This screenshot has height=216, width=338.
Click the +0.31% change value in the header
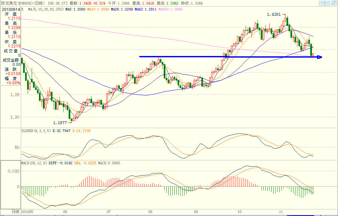[x=99, y=3]
